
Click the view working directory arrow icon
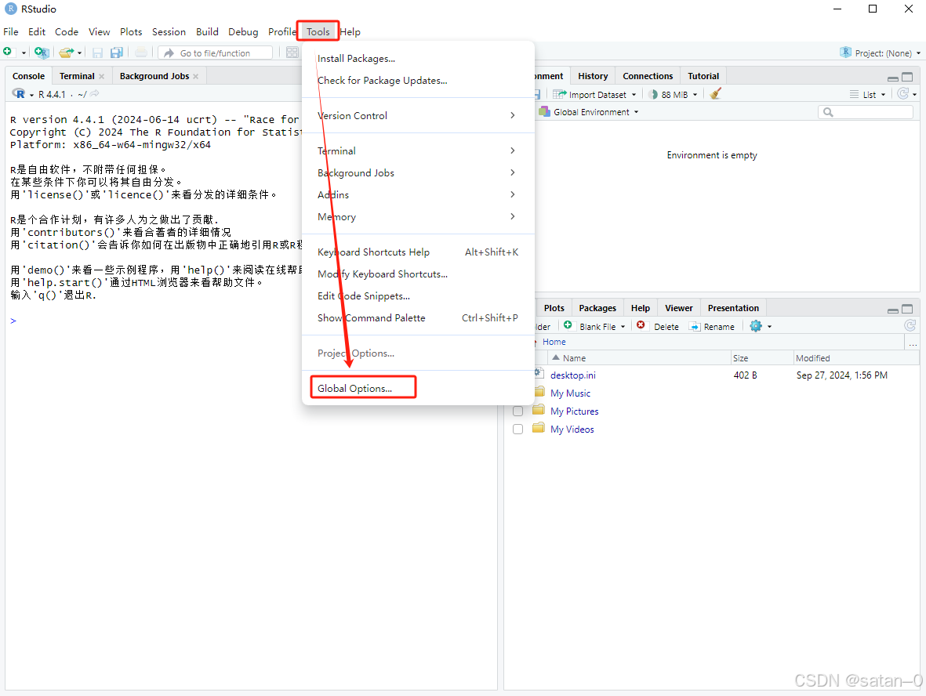click(95, 94)
